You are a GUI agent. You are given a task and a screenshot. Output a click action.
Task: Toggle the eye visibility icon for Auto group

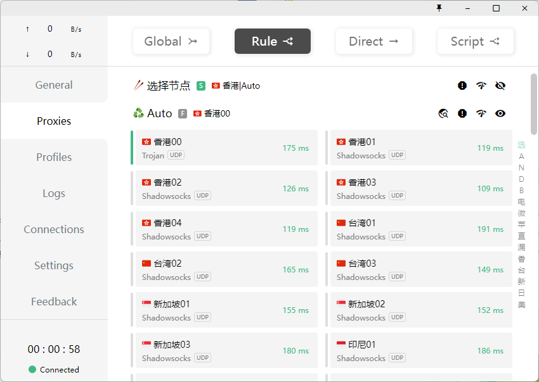click(500, 113)
